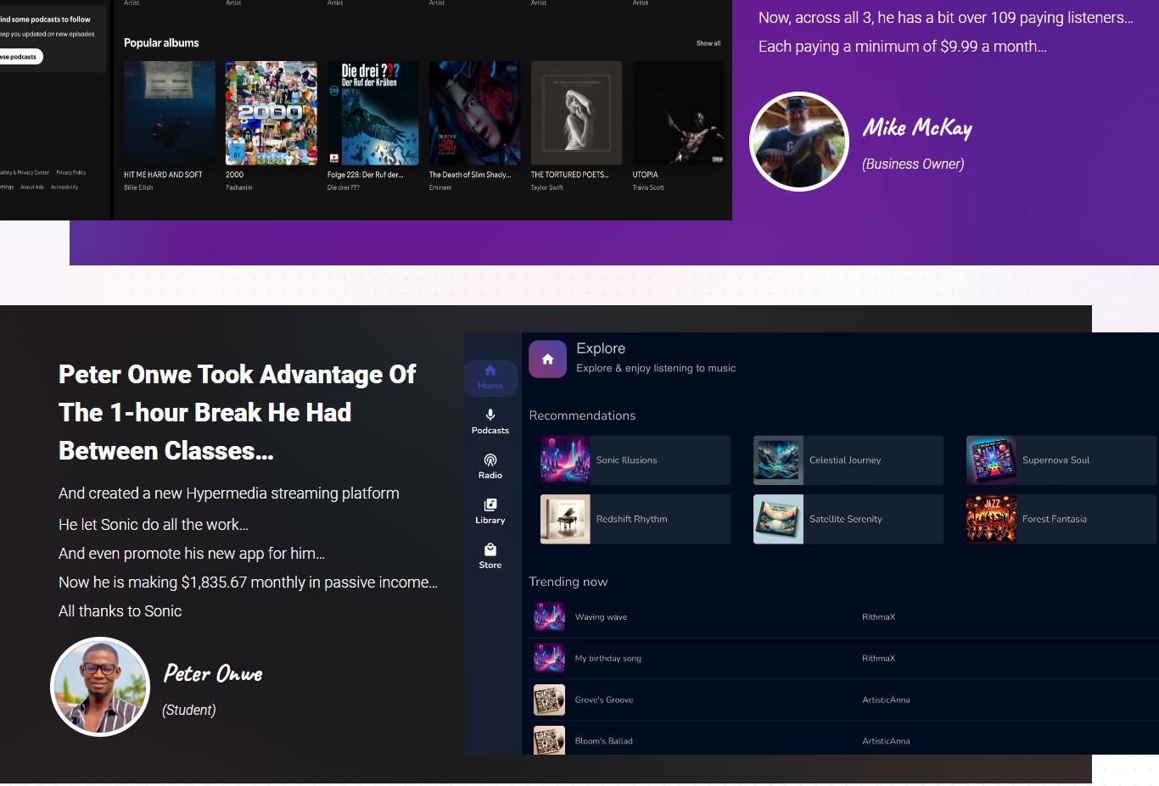Click the purple home icon beside Explore
1159x786 pixels.
click(547, 359)
